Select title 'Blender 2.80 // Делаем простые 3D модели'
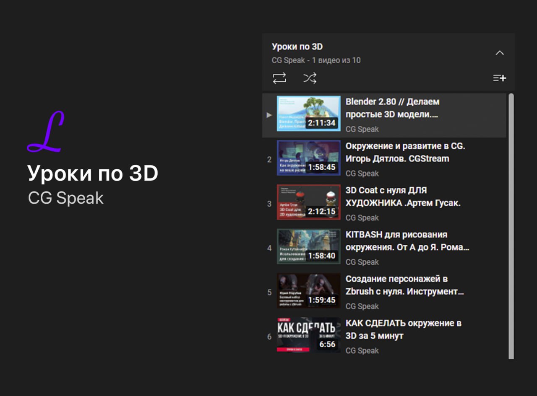Screen dimensions: 537x396 tap(392, 108)
